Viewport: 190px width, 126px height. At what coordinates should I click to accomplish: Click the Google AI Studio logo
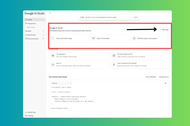[34, 13]
